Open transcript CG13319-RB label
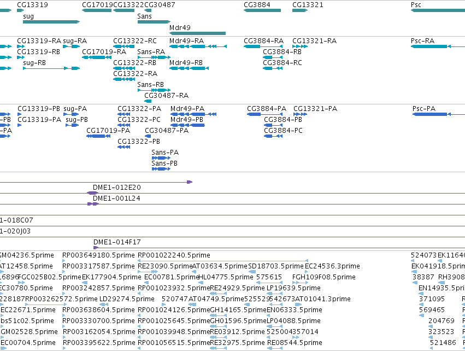Image resolution: width=465 pixels, height=351 pixels. [39, 51]
